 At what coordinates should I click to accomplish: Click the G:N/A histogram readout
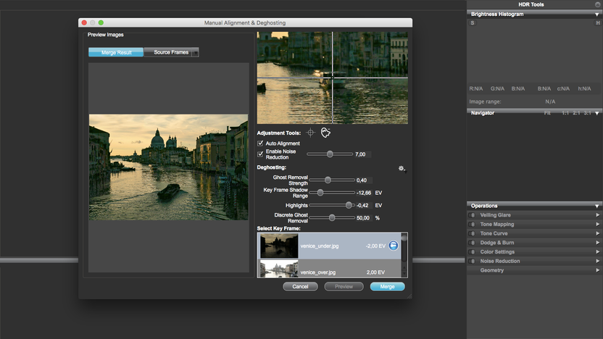click(x=498, y=89)
